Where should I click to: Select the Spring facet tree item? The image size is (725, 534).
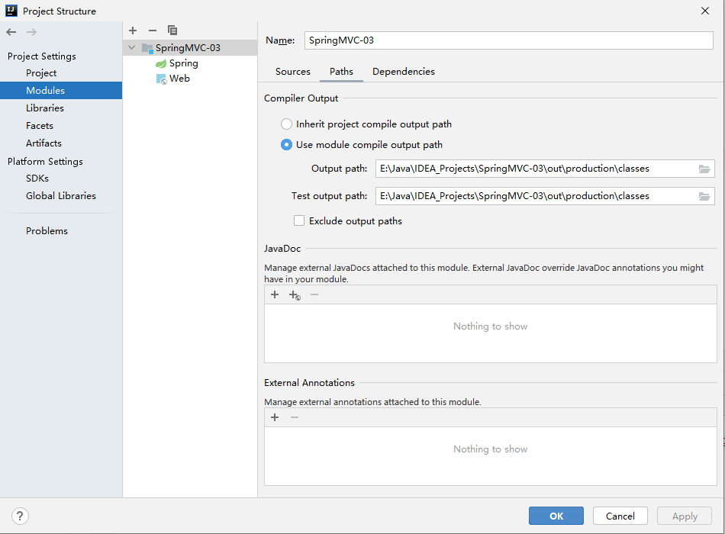[x=184, y=63]
